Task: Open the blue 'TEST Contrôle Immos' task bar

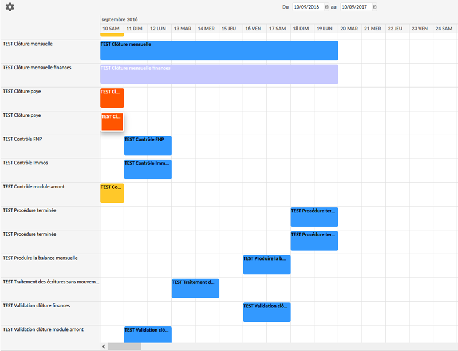Action: 148,169
